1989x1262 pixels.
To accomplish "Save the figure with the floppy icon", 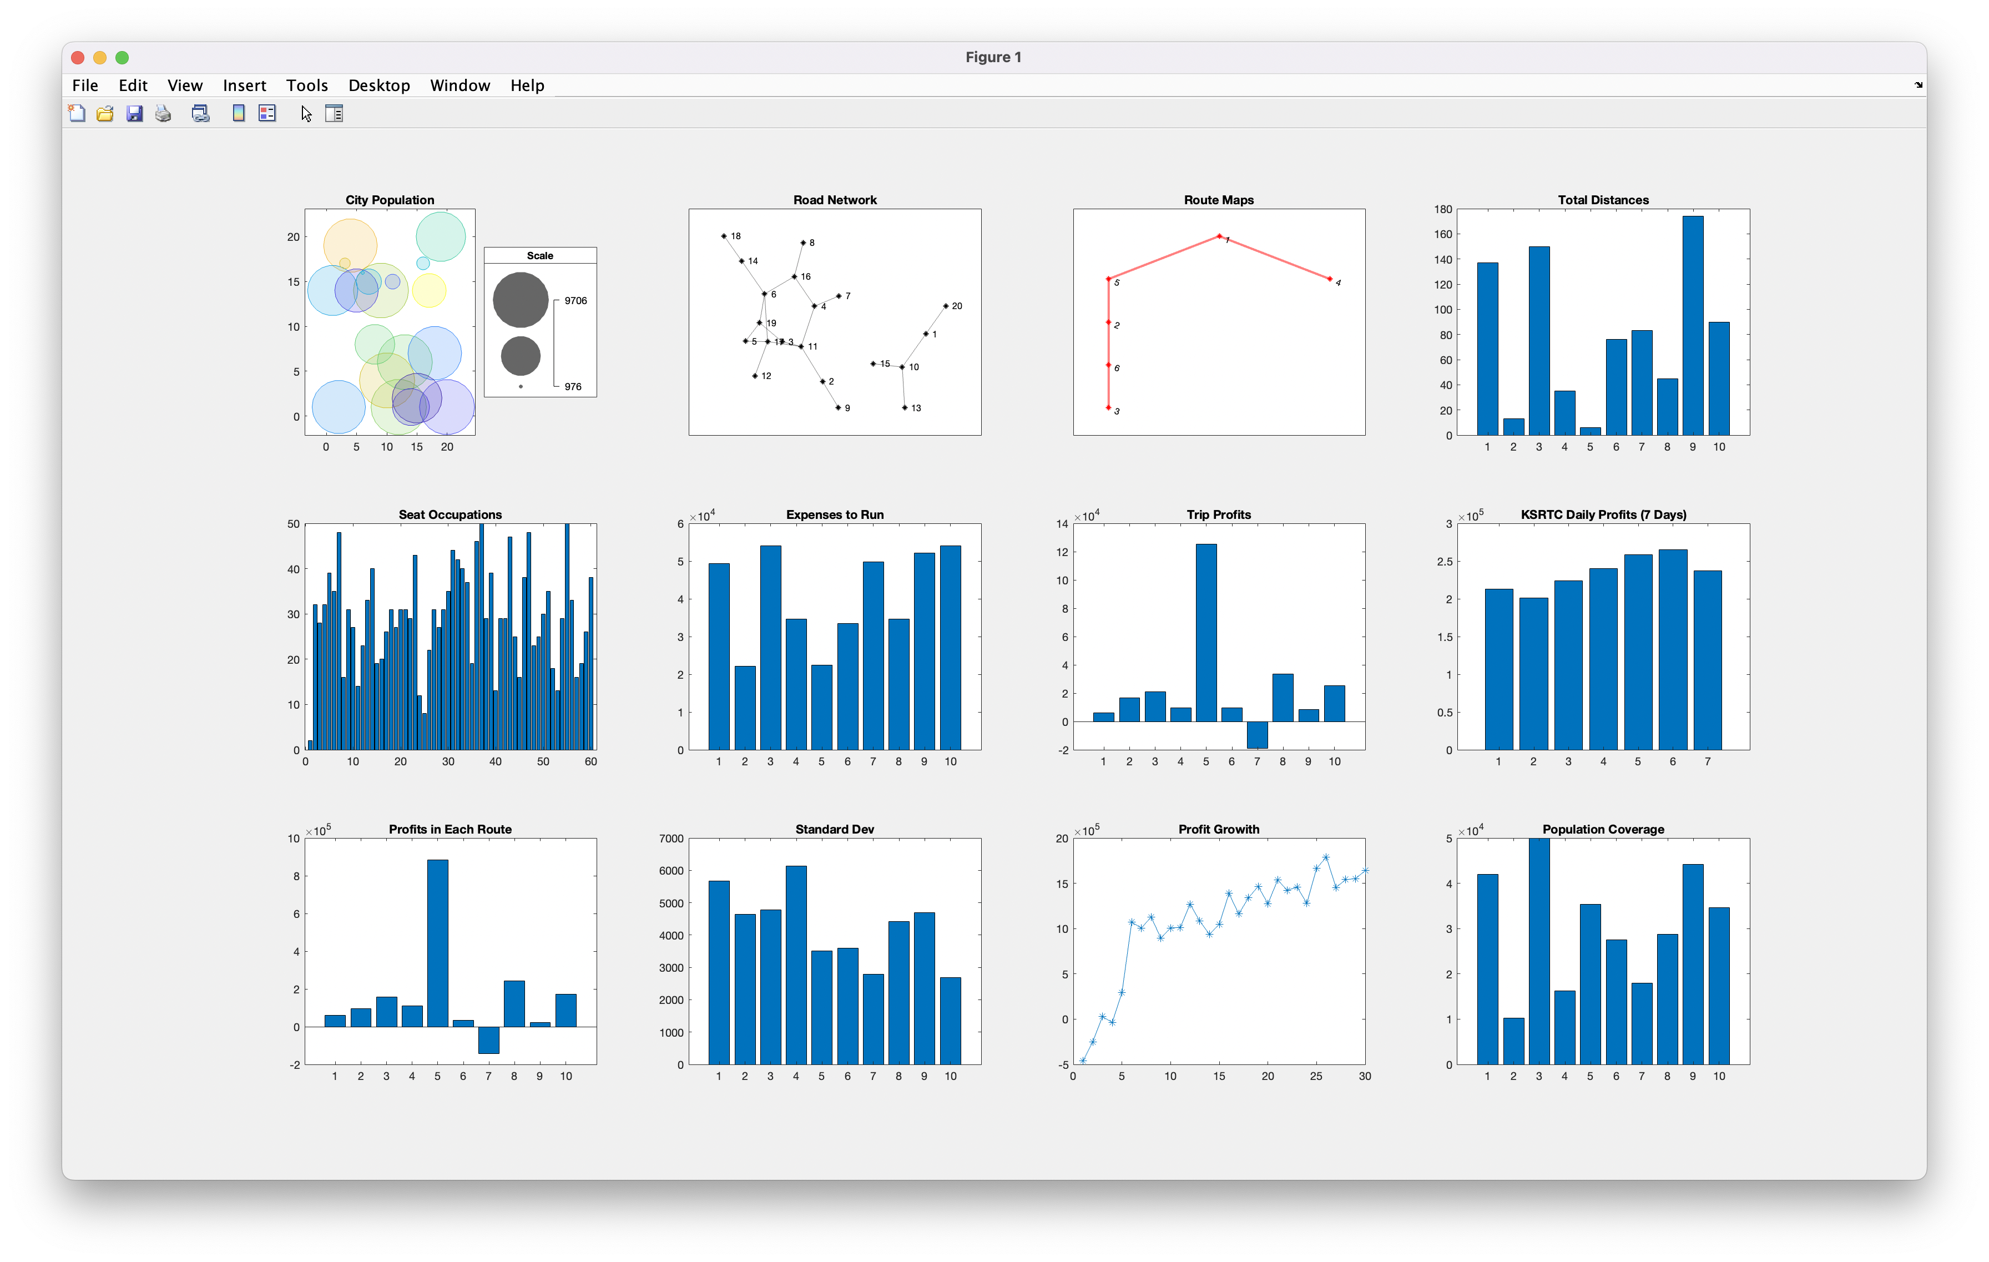I will [135, 113].
